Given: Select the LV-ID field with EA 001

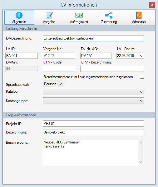Looking at the screenshot, I should click(x=22, y=56).
